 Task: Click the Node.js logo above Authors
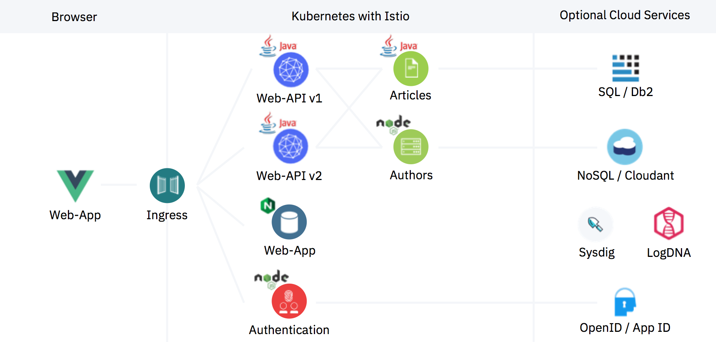point(393,124)
